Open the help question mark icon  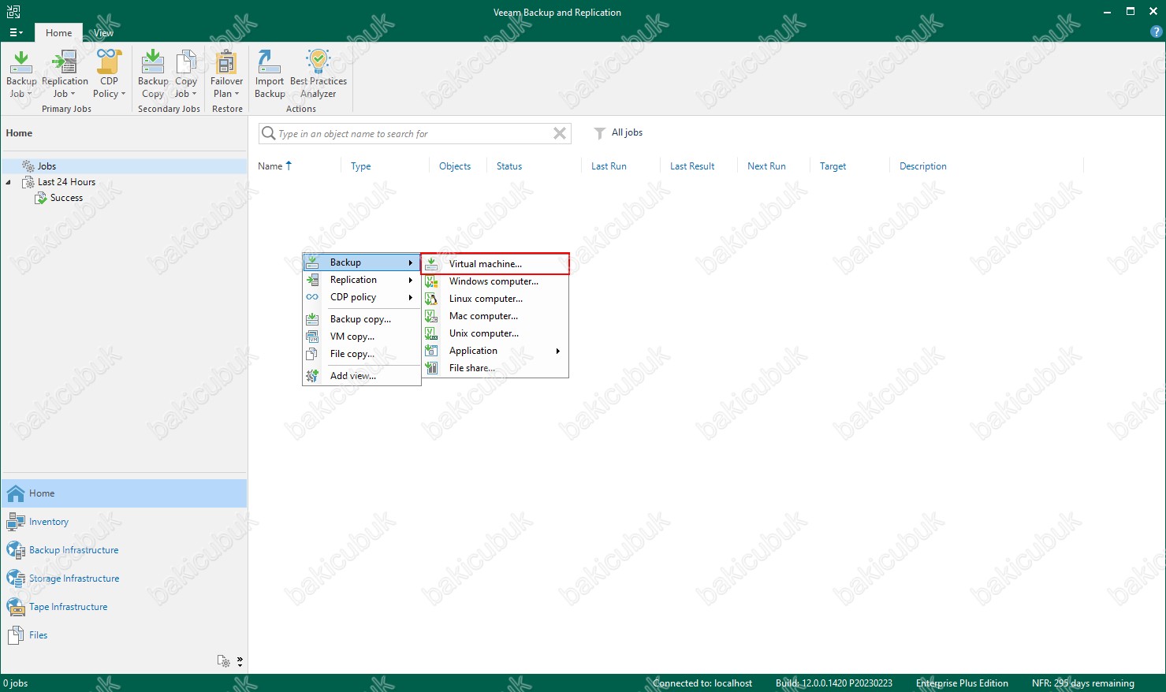pyautogui.click(x=1157, y=32)
